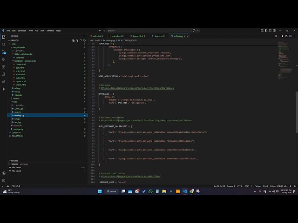Follow the auth-password-validators docs link
This screenshot has width=298, height=223.
coord(146,120)
